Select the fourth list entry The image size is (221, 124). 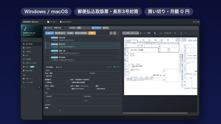pos(83,59)
